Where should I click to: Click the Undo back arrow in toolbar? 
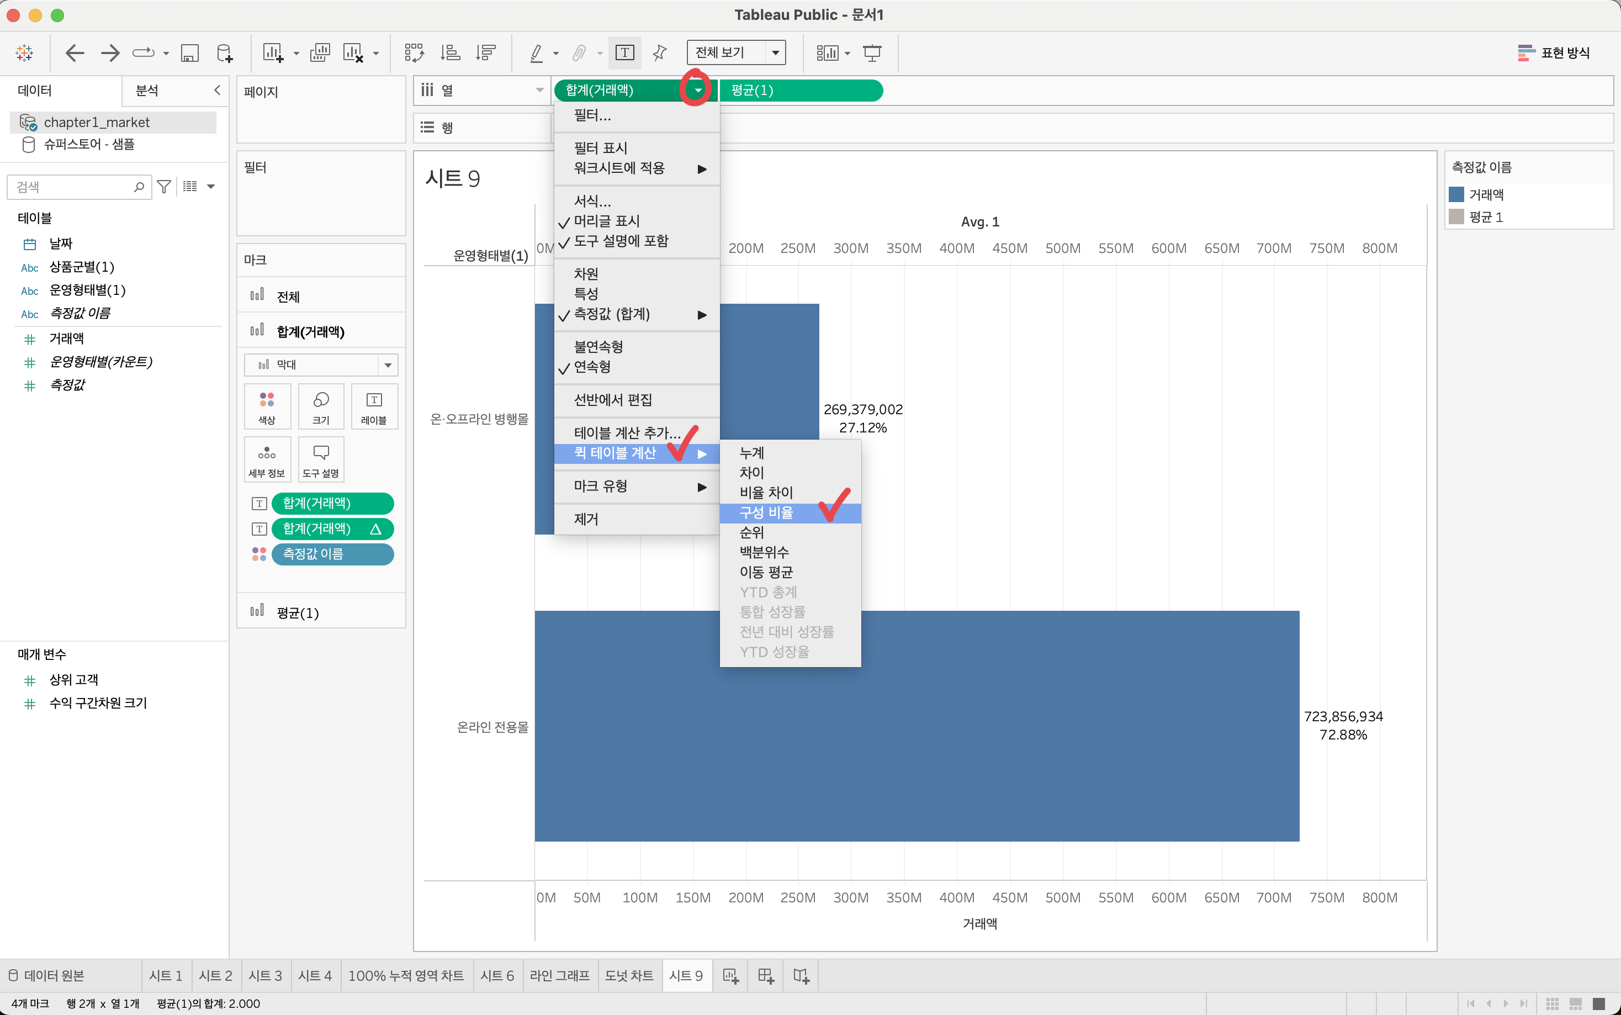75,52
